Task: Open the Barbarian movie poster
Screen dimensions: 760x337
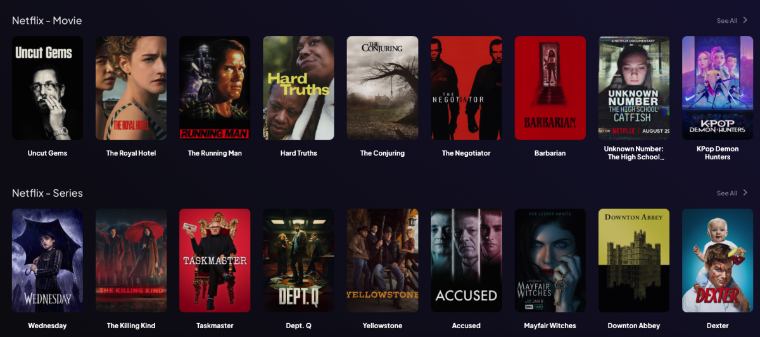Action: (550, 88)
